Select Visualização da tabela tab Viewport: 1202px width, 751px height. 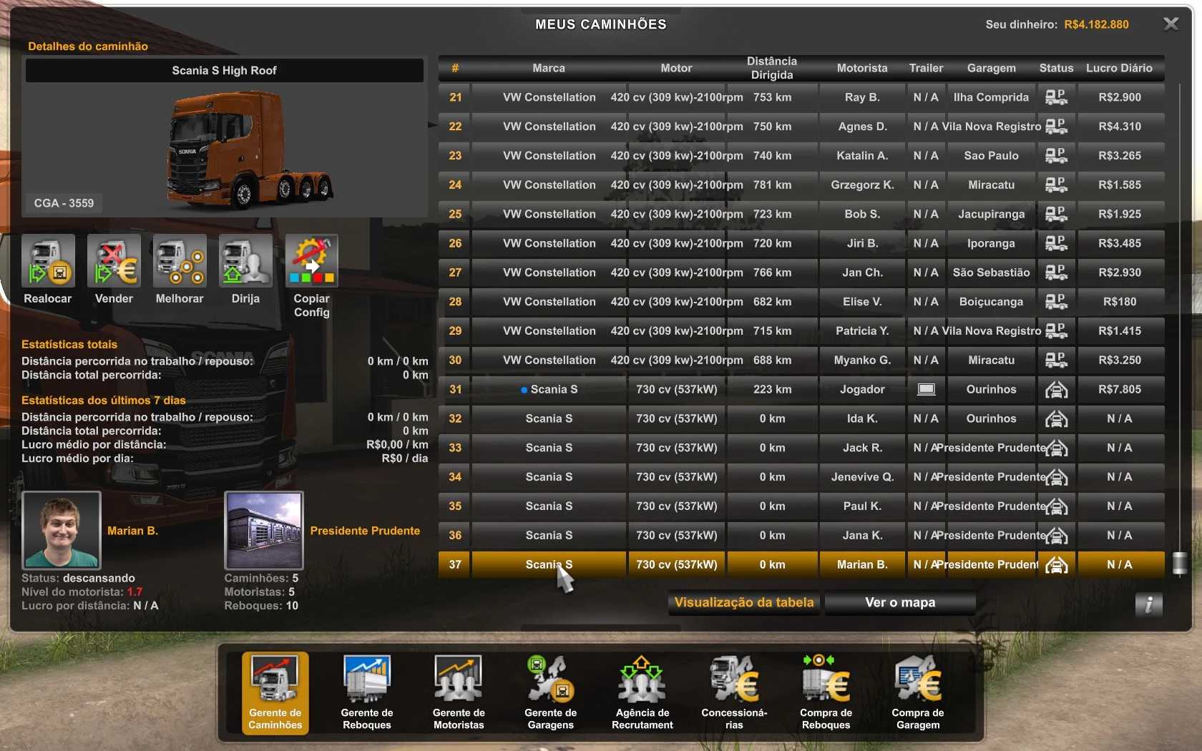(x=744, y=603)
